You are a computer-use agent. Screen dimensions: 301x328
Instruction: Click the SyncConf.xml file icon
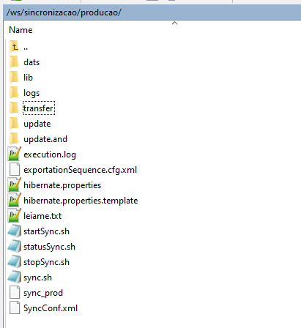pos(15,307)
